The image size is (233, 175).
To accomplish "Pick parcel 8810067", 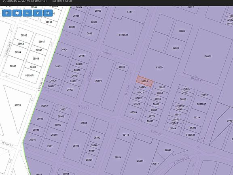I will tap(201, 104).
